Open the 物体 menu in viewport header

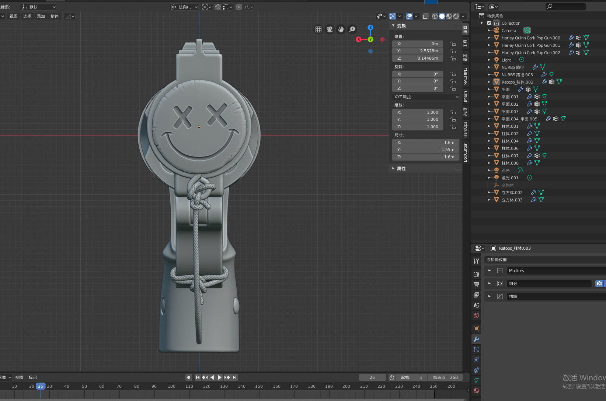click(x=55, y=16)
